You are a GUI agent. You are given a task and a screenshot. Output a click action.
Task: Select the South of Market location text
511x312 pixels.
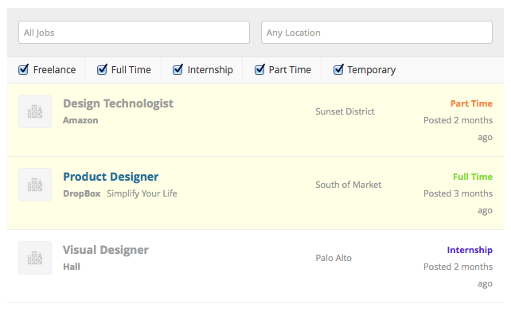click(x=349, y=185)
